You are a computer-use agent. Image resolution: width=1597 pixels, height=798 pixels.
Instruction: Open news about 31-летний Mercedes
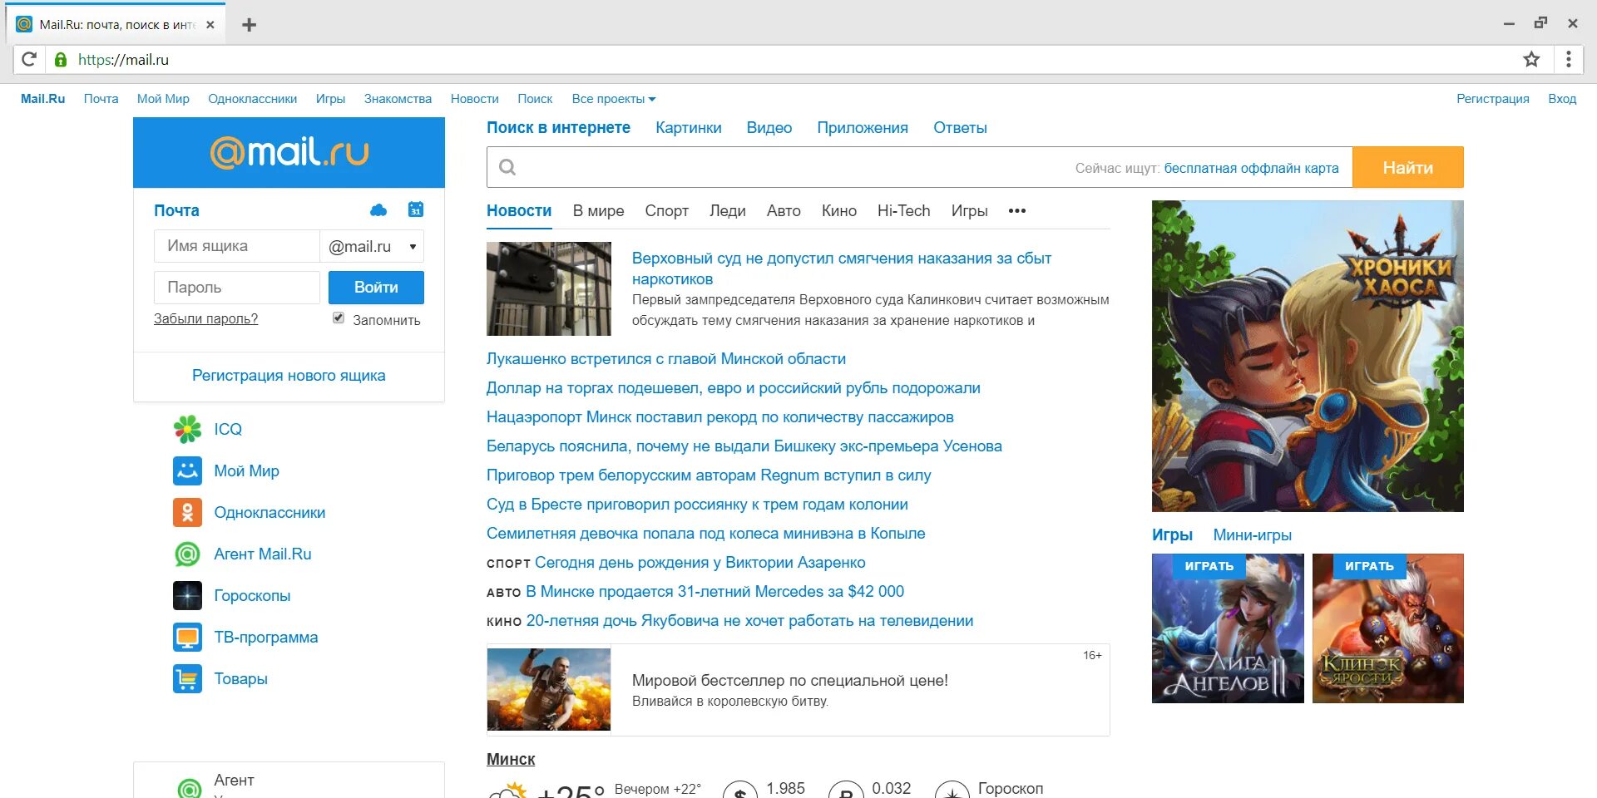714,592
